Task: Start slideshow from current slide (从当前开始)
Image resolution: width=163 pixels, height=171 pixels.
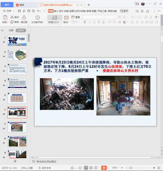Action: click(38, 19)
